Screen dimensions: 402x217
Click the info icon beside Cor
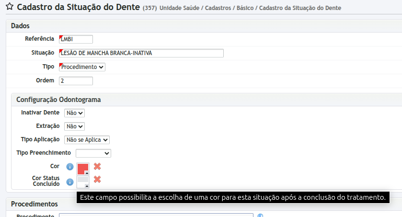point(70,167)
